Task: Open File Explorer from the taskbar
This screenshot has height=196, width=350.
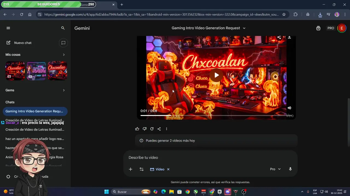Action: [x=171, y=192]
